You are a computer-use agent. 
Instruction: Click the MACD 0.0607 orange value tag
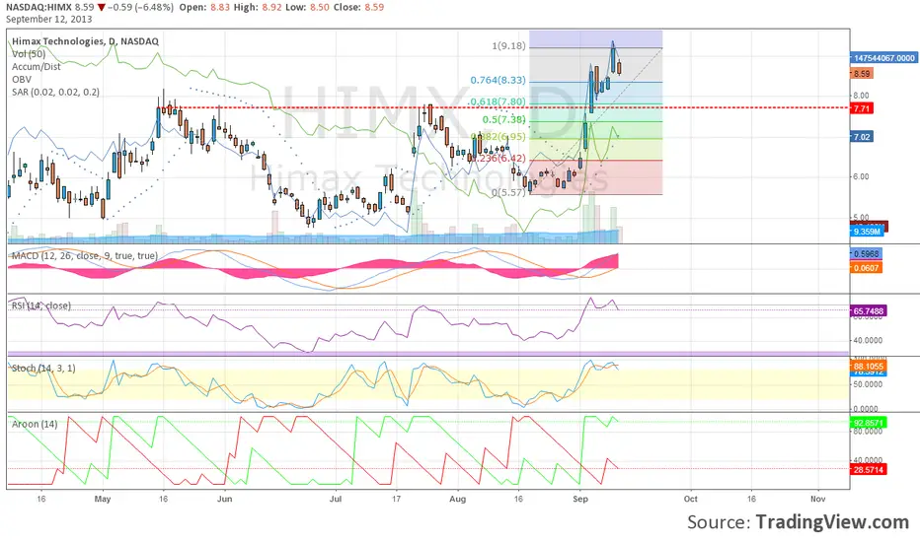point(866,268)
